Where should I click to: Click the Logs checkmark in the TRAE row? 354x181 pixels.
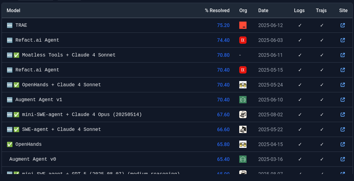tap(300, 25)
